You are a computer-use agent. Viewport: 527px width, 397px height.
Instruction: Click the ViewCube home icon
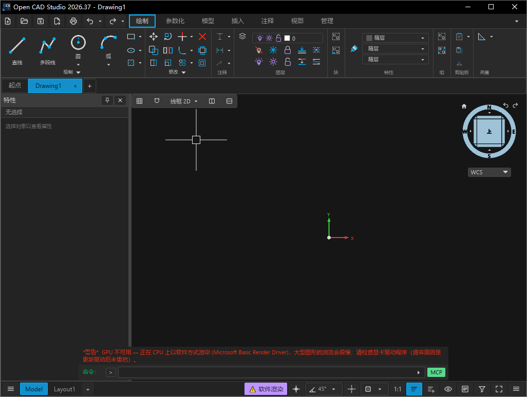coord(464,106)
